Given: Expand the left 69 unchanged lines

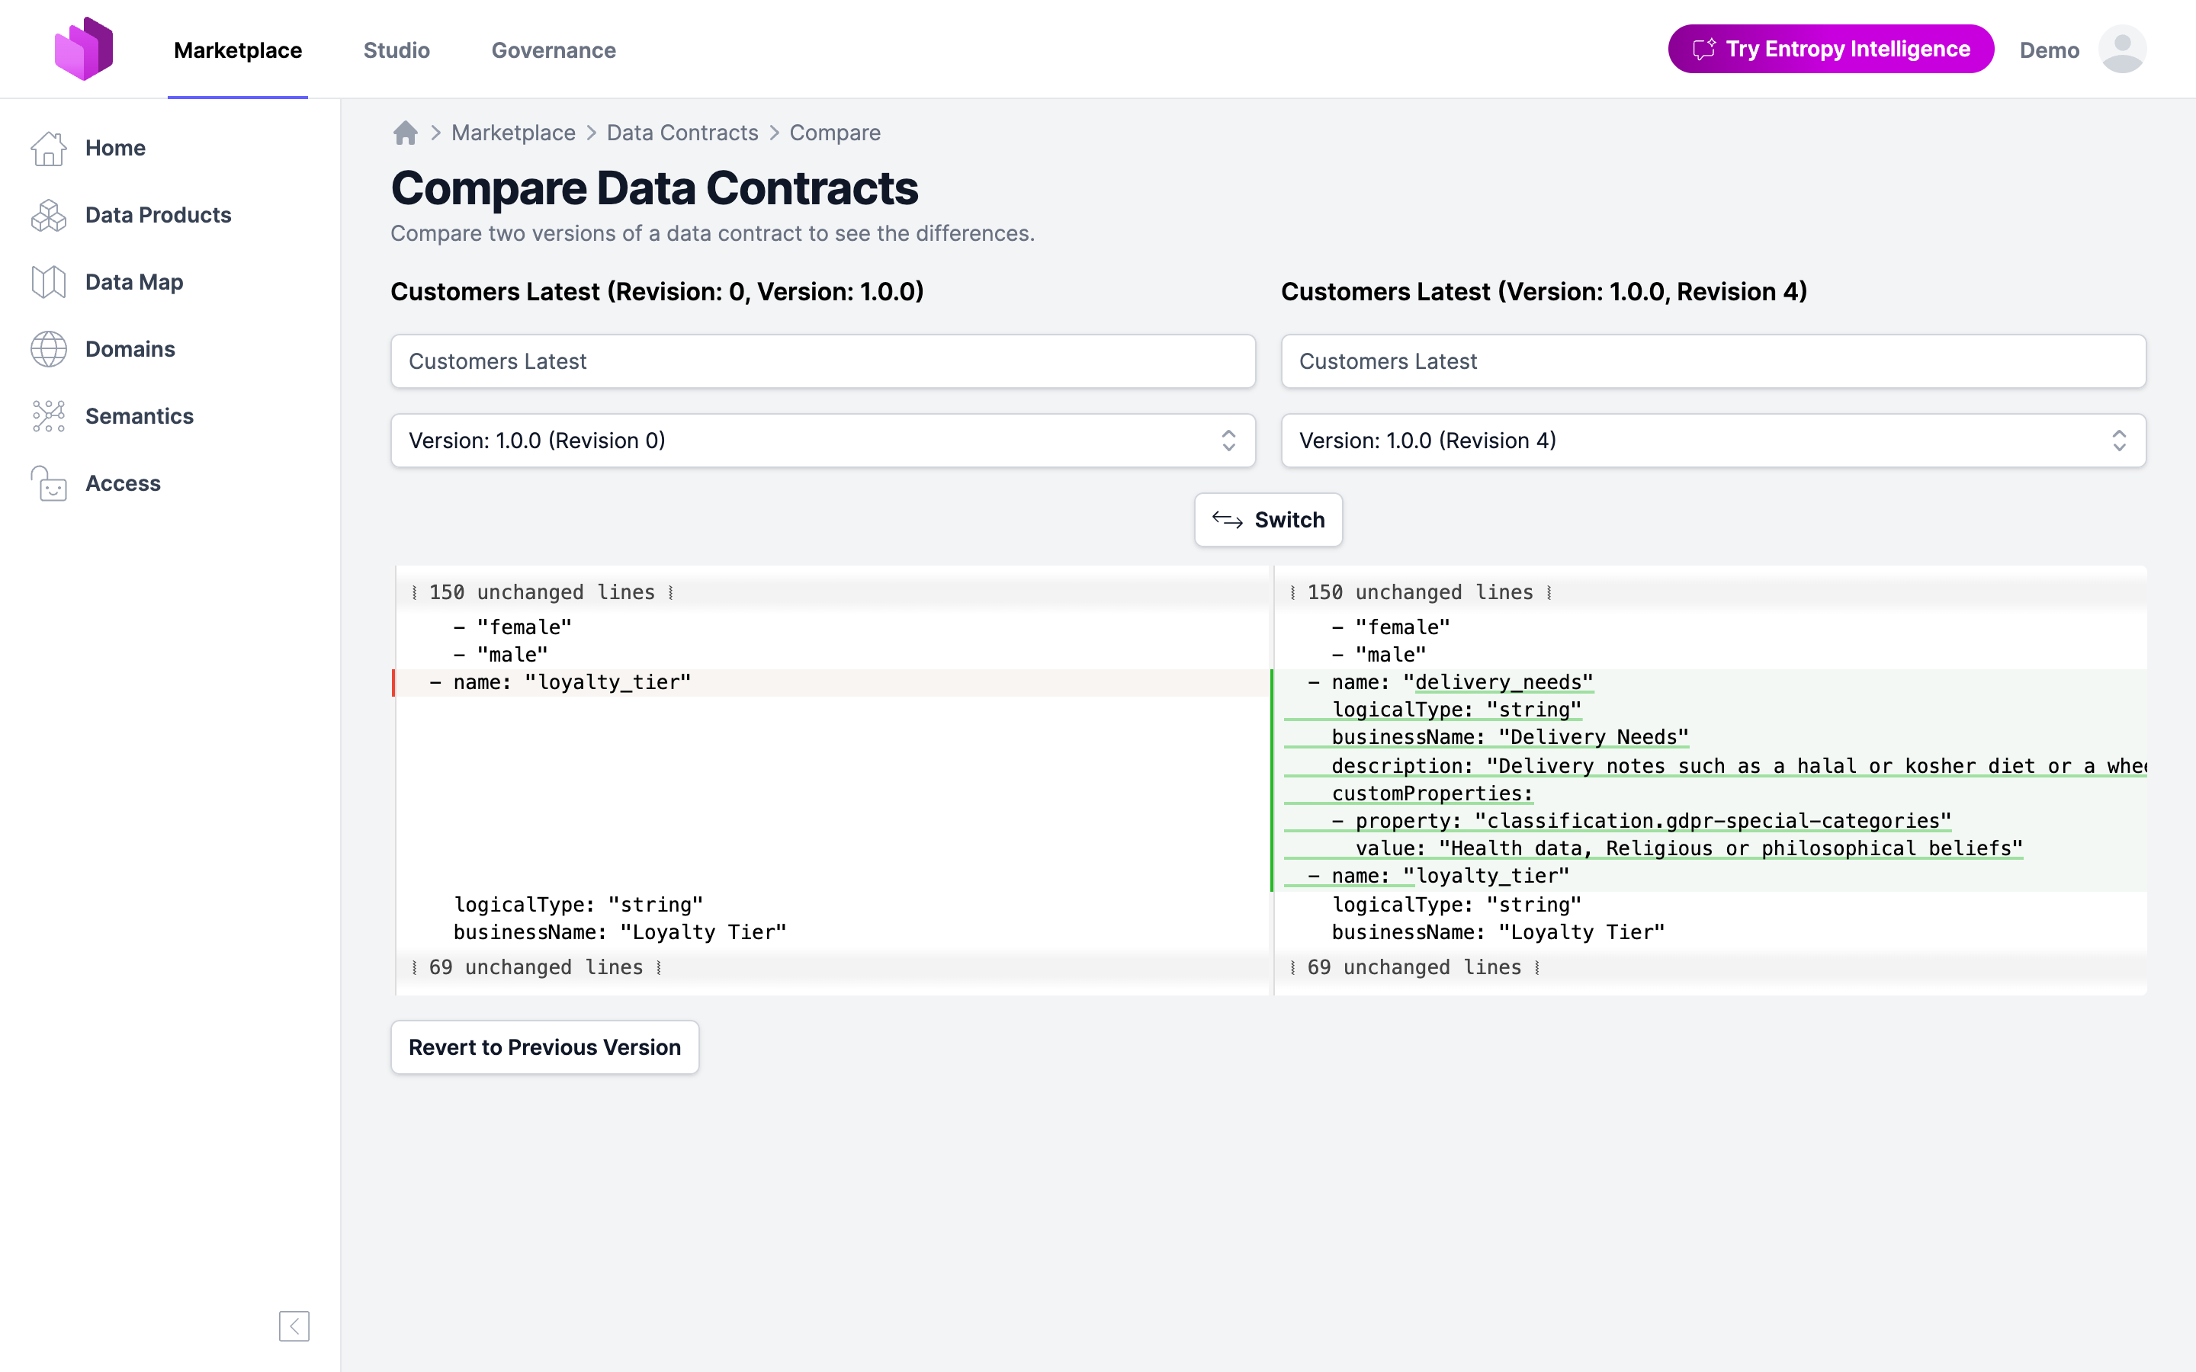Looking at the screenshot, I should coord(535,967).
